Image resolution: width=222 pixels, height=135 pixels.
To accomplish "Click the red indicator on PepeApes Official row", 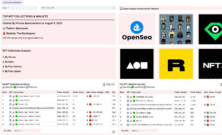I will [208, 97].
